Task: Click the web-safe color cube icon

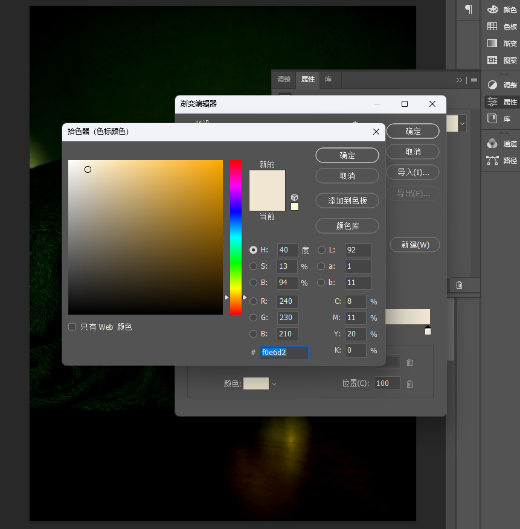Action: tap(294, 197)
